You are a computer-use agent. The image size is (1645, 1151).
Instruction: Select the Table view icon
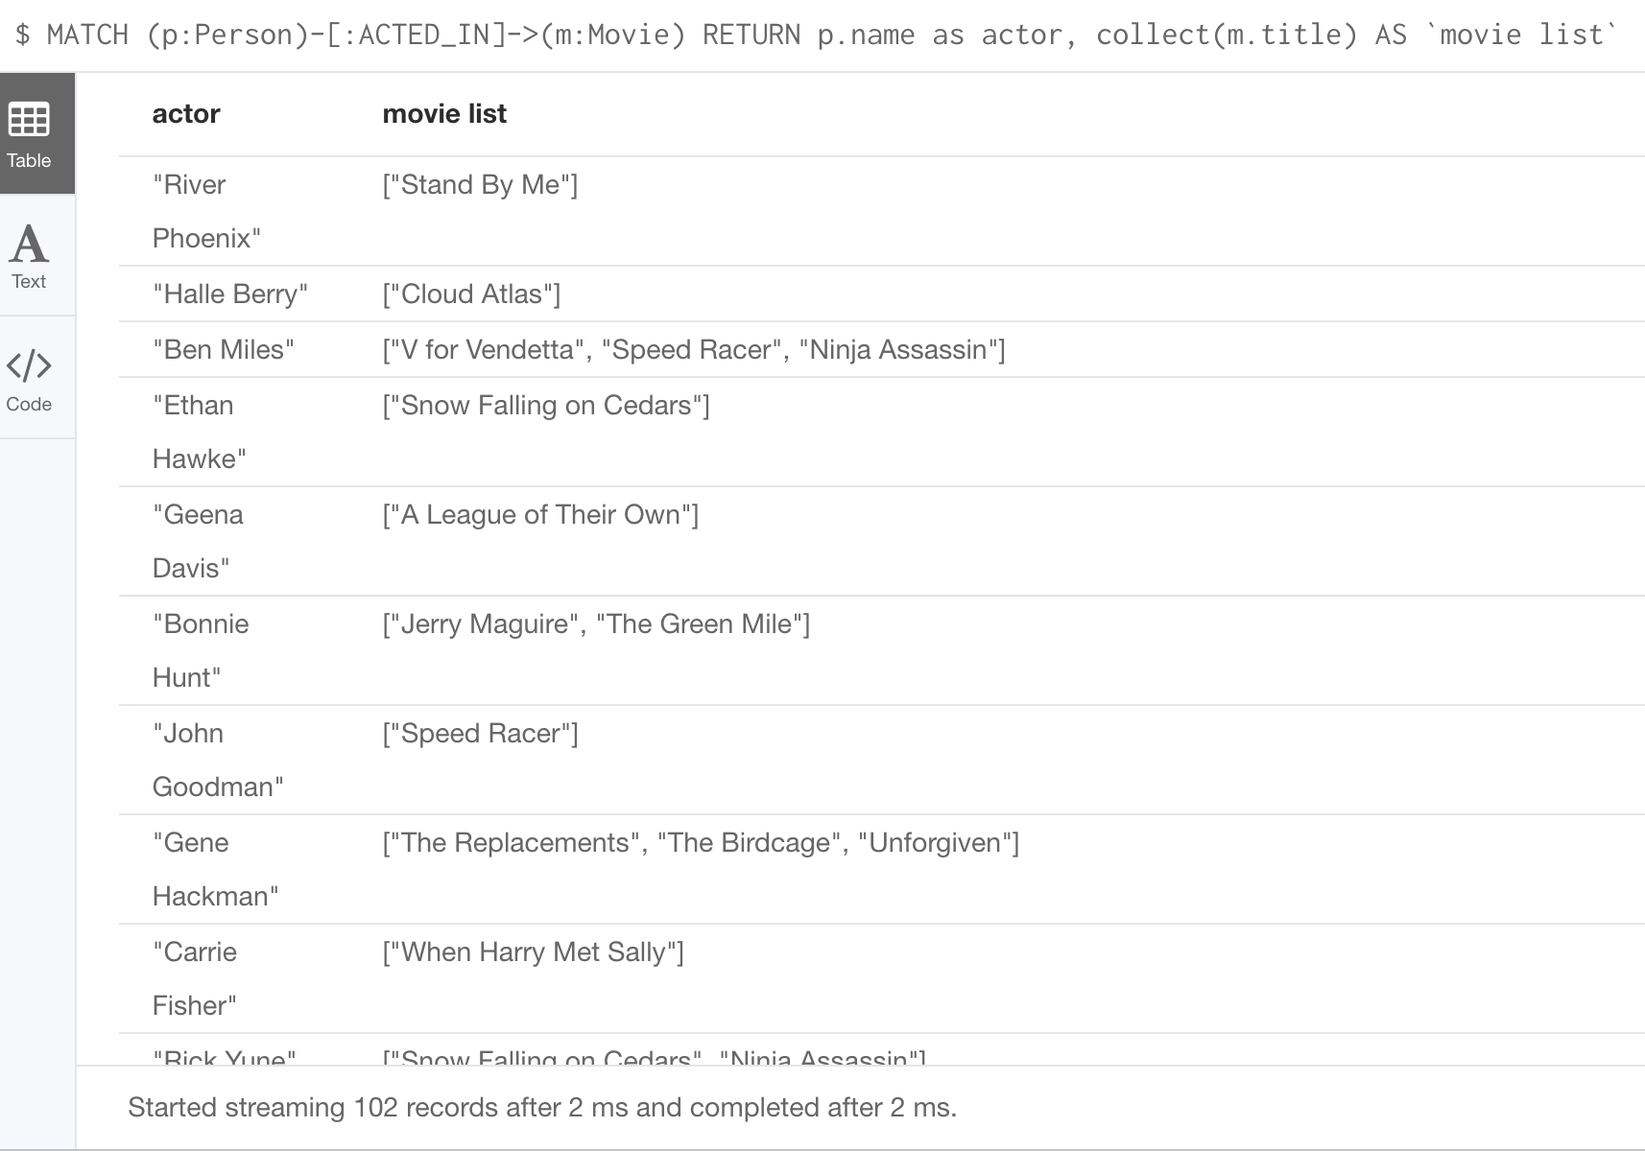point(29,120)
